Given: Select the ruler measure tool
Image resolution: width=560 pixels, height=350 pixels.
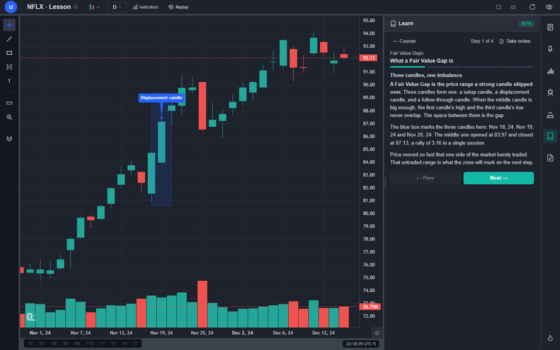Looking at the screenshot, I should 10,103.
